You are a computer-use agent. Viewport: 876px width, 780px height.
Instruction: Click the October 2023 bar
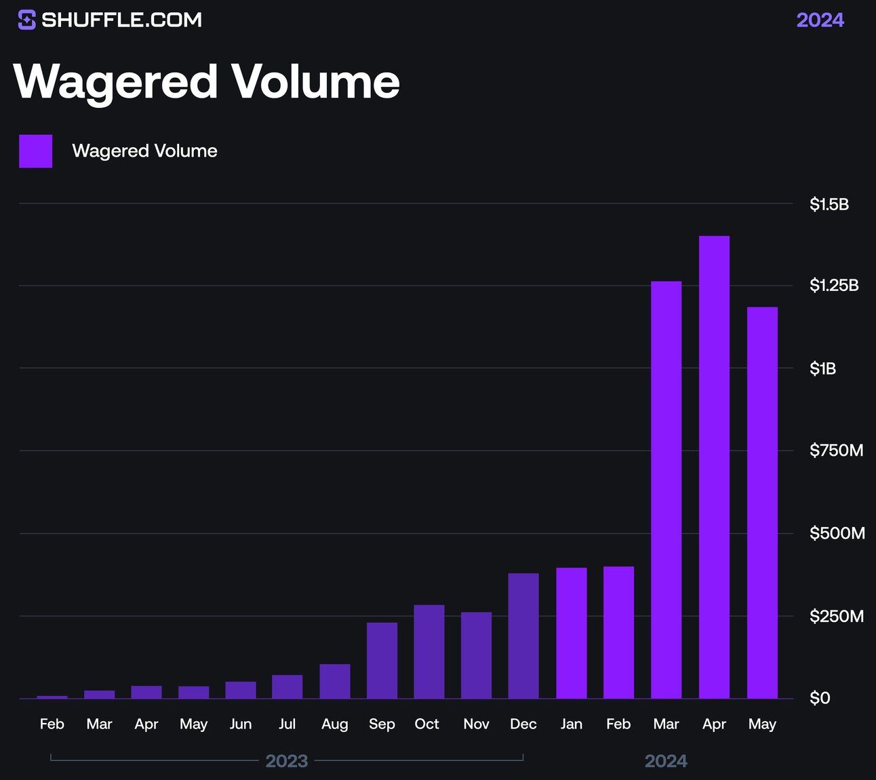tap(429, 652)
